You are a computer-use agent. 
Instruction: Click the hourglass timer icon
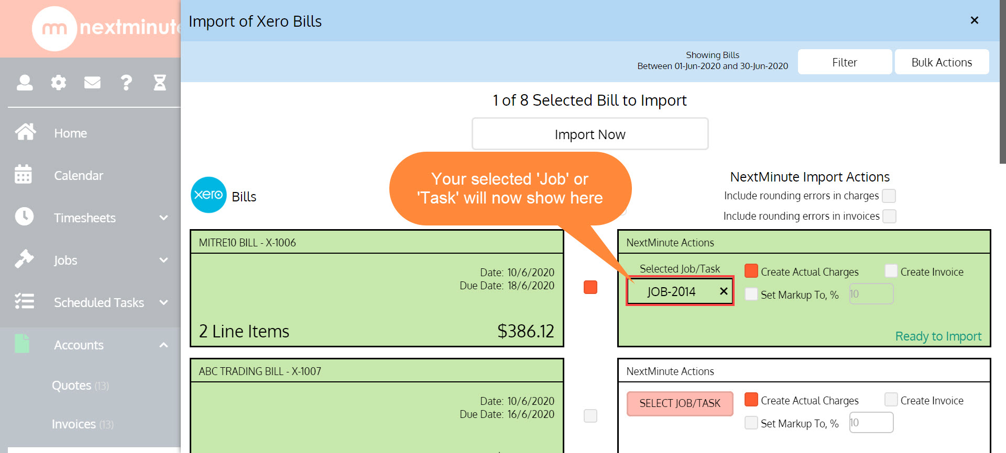tap(160, 82)
